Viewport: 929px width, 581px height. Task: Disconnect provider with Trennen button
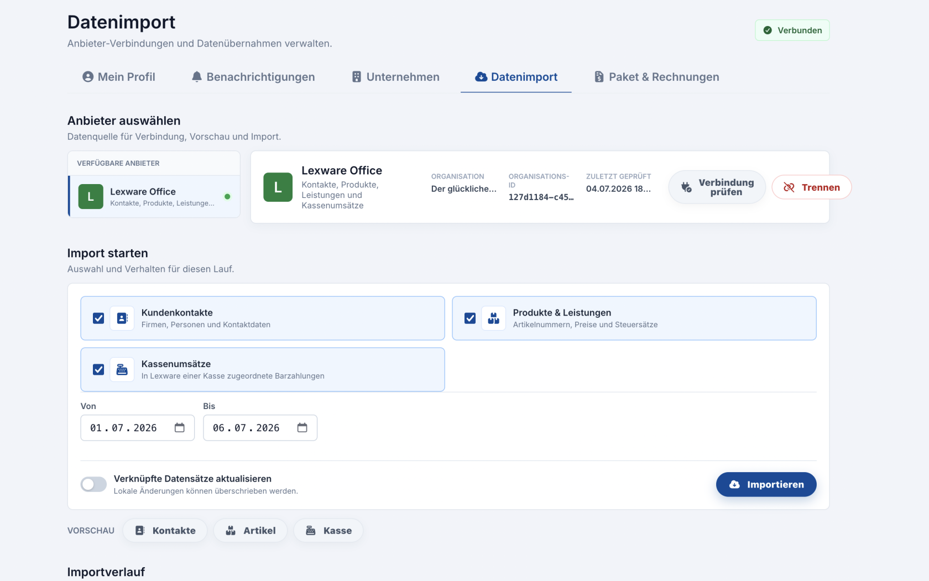811,187
